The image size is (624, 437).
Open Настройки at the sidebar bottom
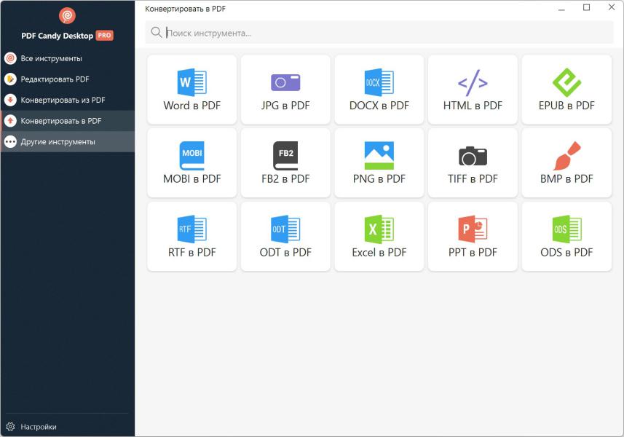point(38,427)
